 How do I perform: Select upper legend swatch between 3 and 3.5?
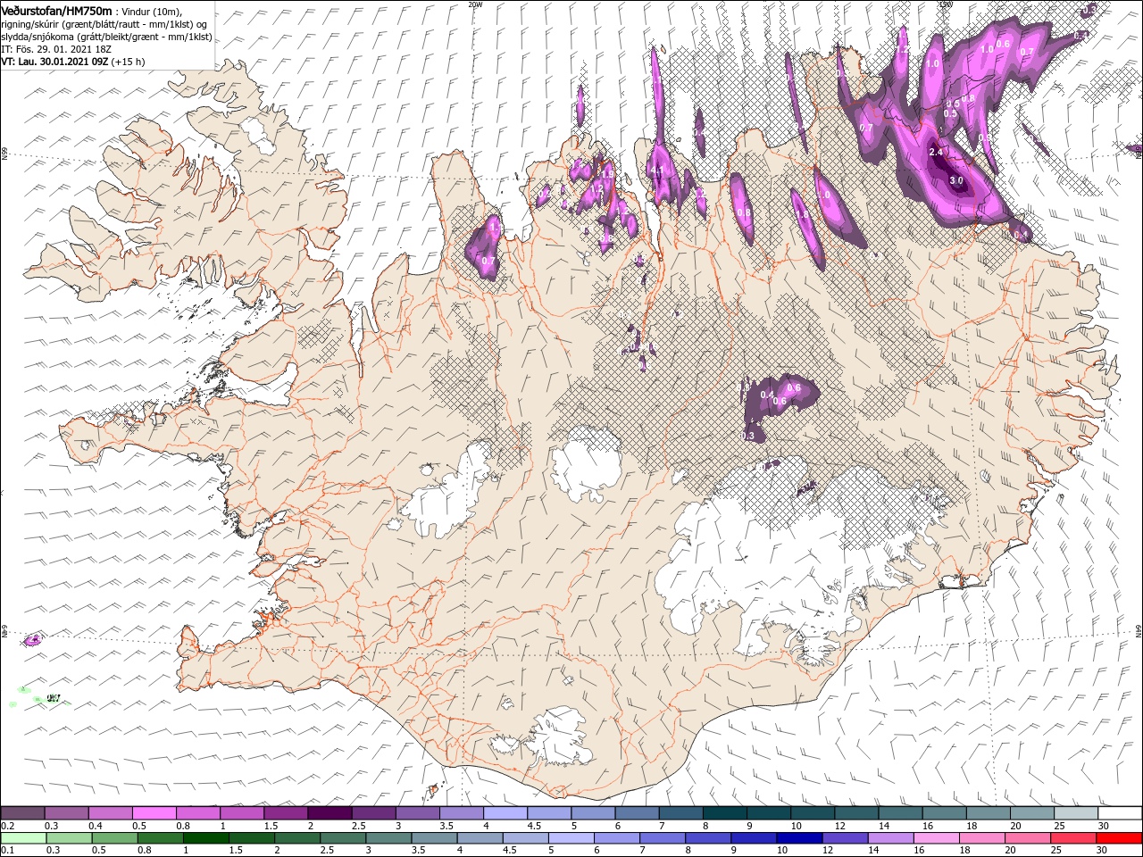click(418, 812)
